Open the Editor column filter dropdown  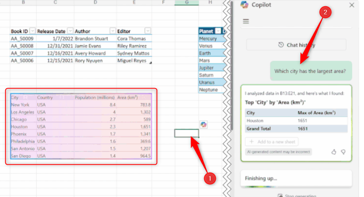coord(147,31)
